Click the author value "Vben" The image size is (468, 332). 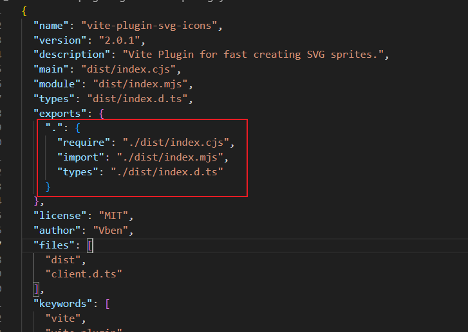pos(111,230)
